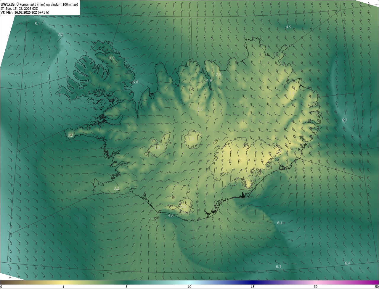Screen dimensions: 379x289
Task: Select the 6.1 label just off the southeast coast
Action: (280, 223)
